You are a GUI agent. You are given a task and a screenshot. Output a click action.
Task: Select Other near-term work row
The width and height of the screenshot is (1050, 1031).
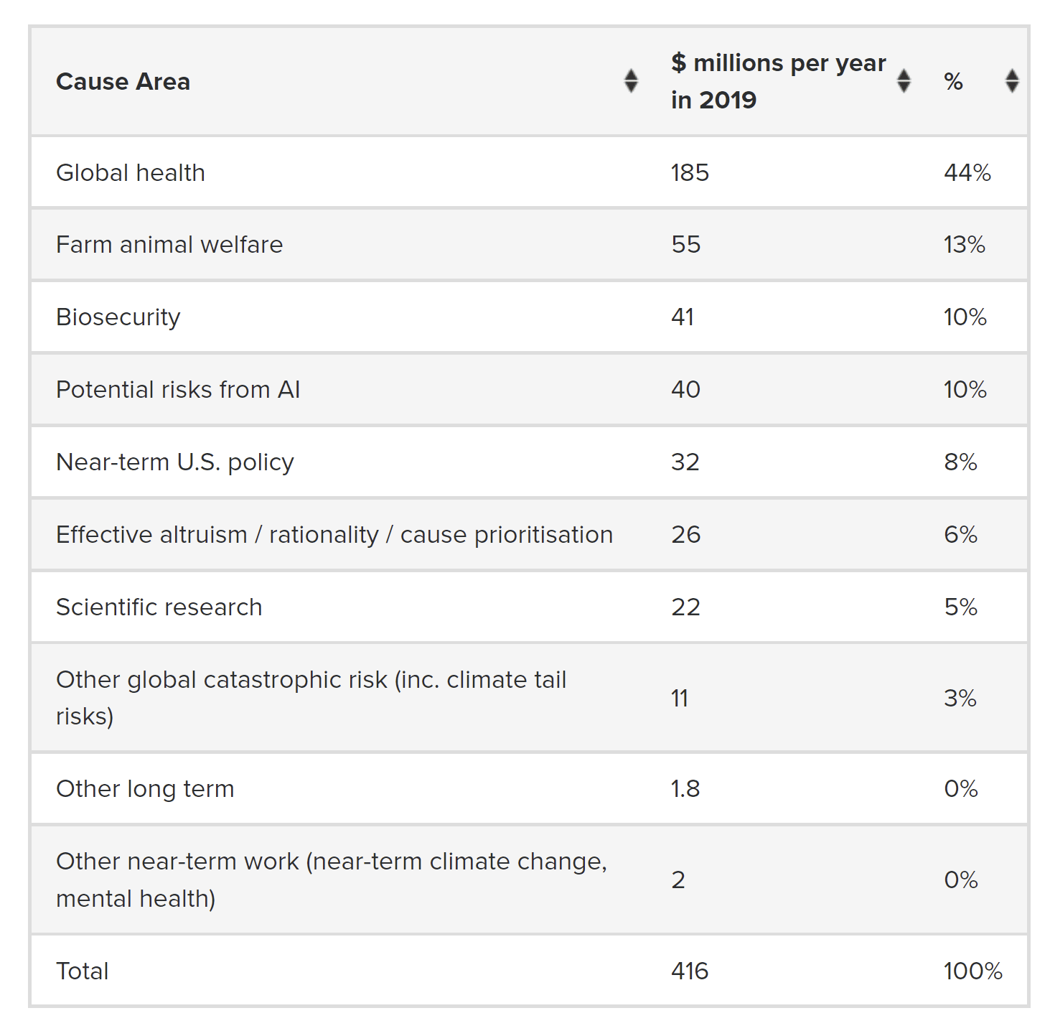pos(529,880)
